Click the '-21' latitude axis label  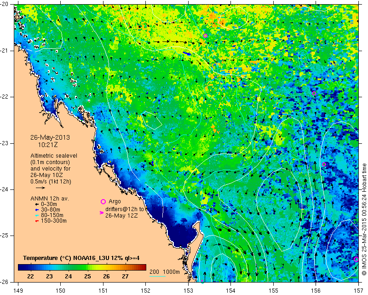point(5,51)
